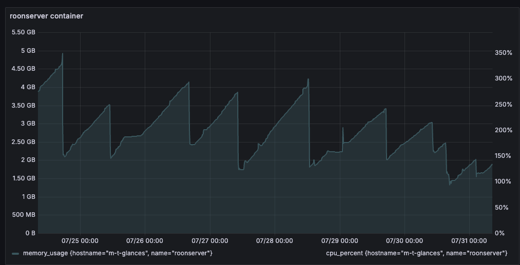Viewport: 520px width, 265px height.
Task: Click the small spike just after 07/29 00:00
Action: 342,128
